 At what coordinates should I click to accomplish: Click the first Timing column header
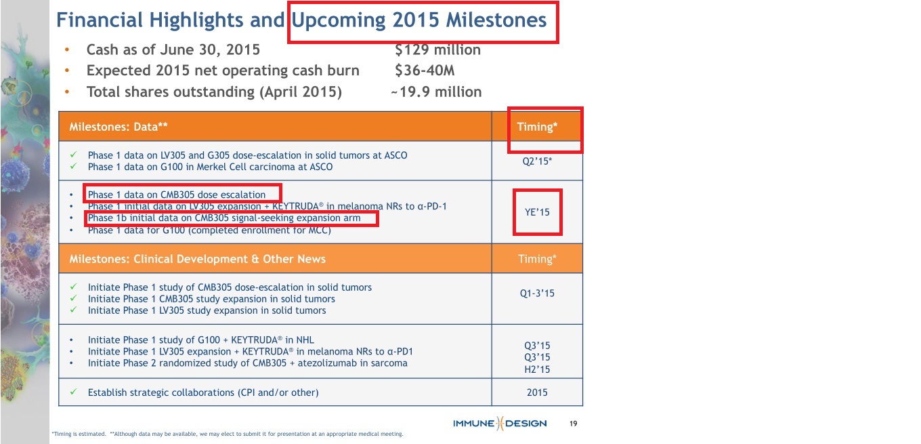click(x=537, y=127)
